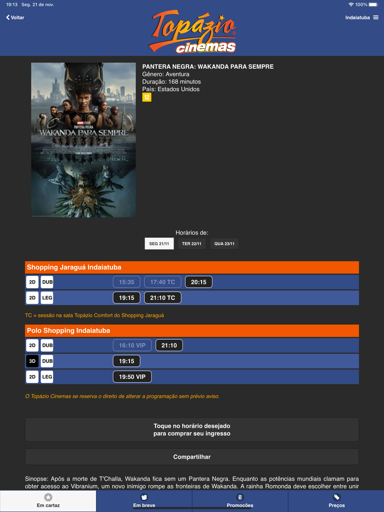Go back with the Voltar link
The width and height of the screenshot is (384, 512).
tap(15, 17)
